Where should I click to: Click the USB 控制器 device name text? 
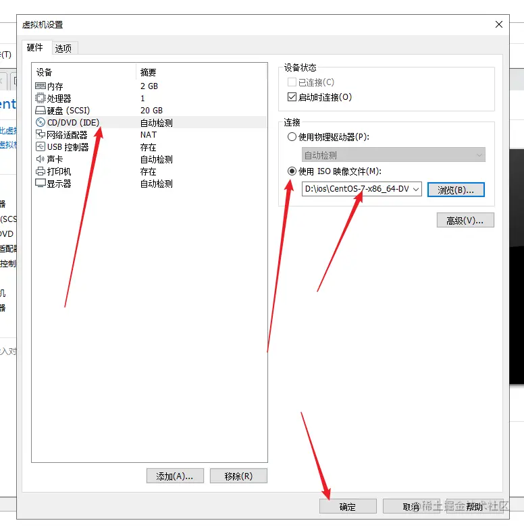[68, 147]
